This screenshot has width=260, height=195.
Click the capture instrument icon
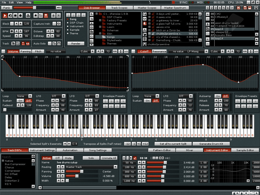(x=59, y=24)
